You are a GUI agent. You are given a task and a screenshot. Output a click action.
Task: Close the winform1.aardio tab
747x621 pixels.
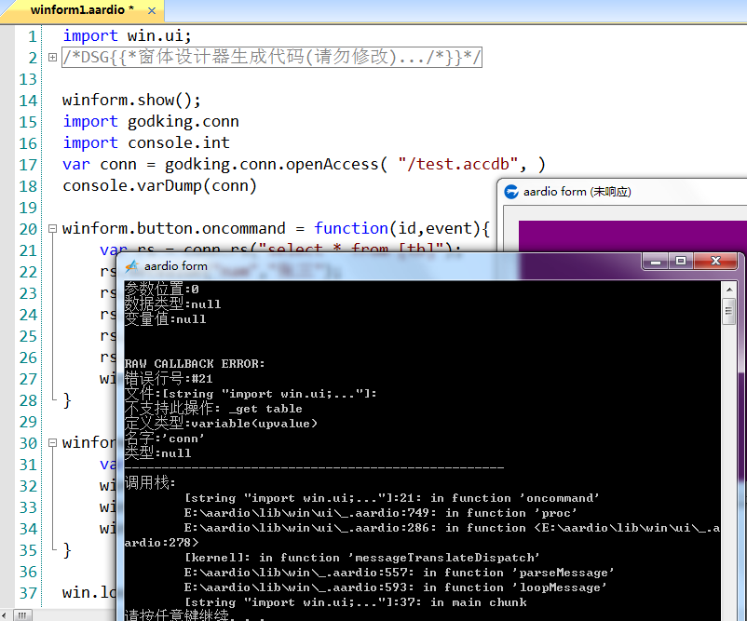[152, 10]
